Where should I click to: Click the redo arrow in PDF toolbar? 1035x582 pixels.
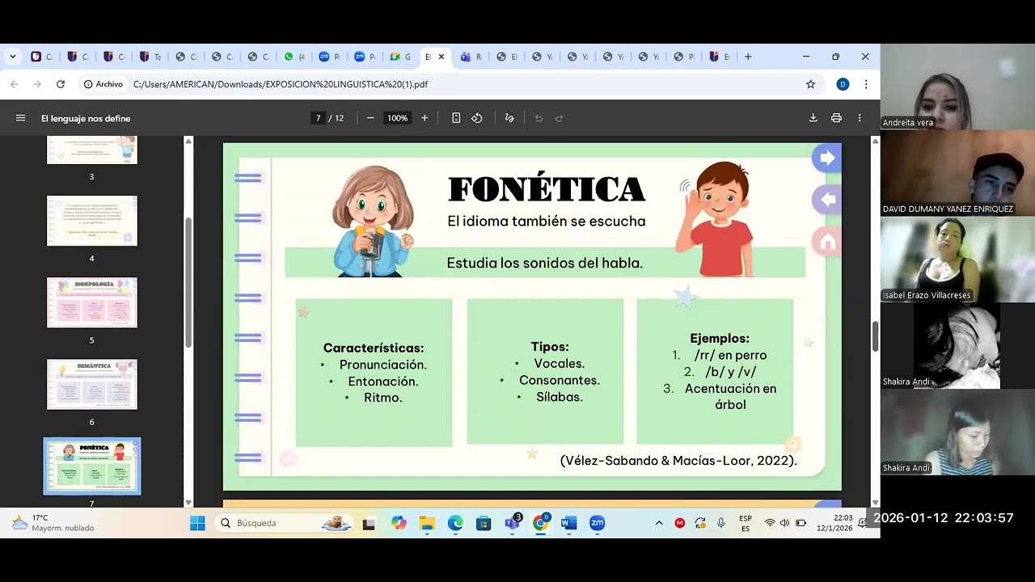559,118
